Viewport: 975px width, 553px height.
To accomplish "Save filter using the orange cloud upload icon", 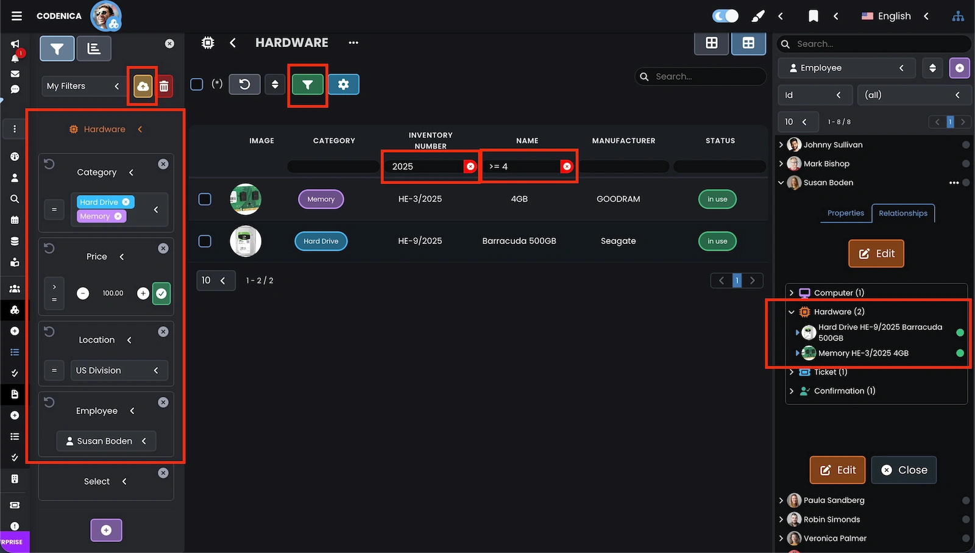I will pyautogui.click(x=142, y=86).
